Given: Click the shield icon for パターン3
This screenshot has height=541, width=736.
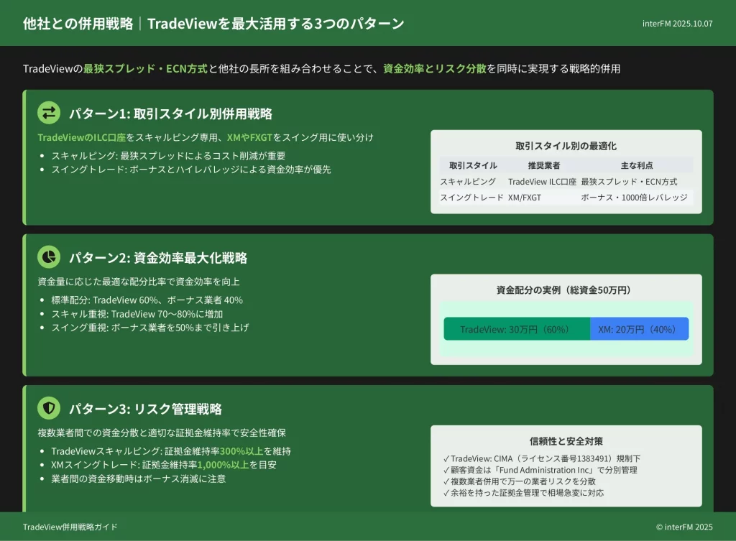Looking at the screenshot, I should [x=49, y=408].
